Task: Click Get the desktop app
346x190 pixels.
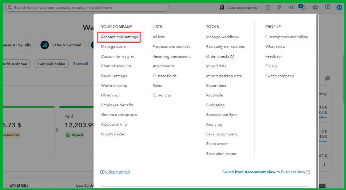Action: [x=119, y=115]
